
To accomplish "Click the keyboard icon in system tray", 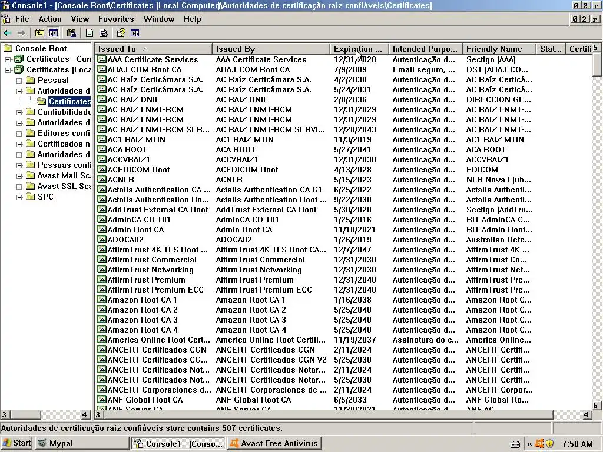I will [515, 444].
